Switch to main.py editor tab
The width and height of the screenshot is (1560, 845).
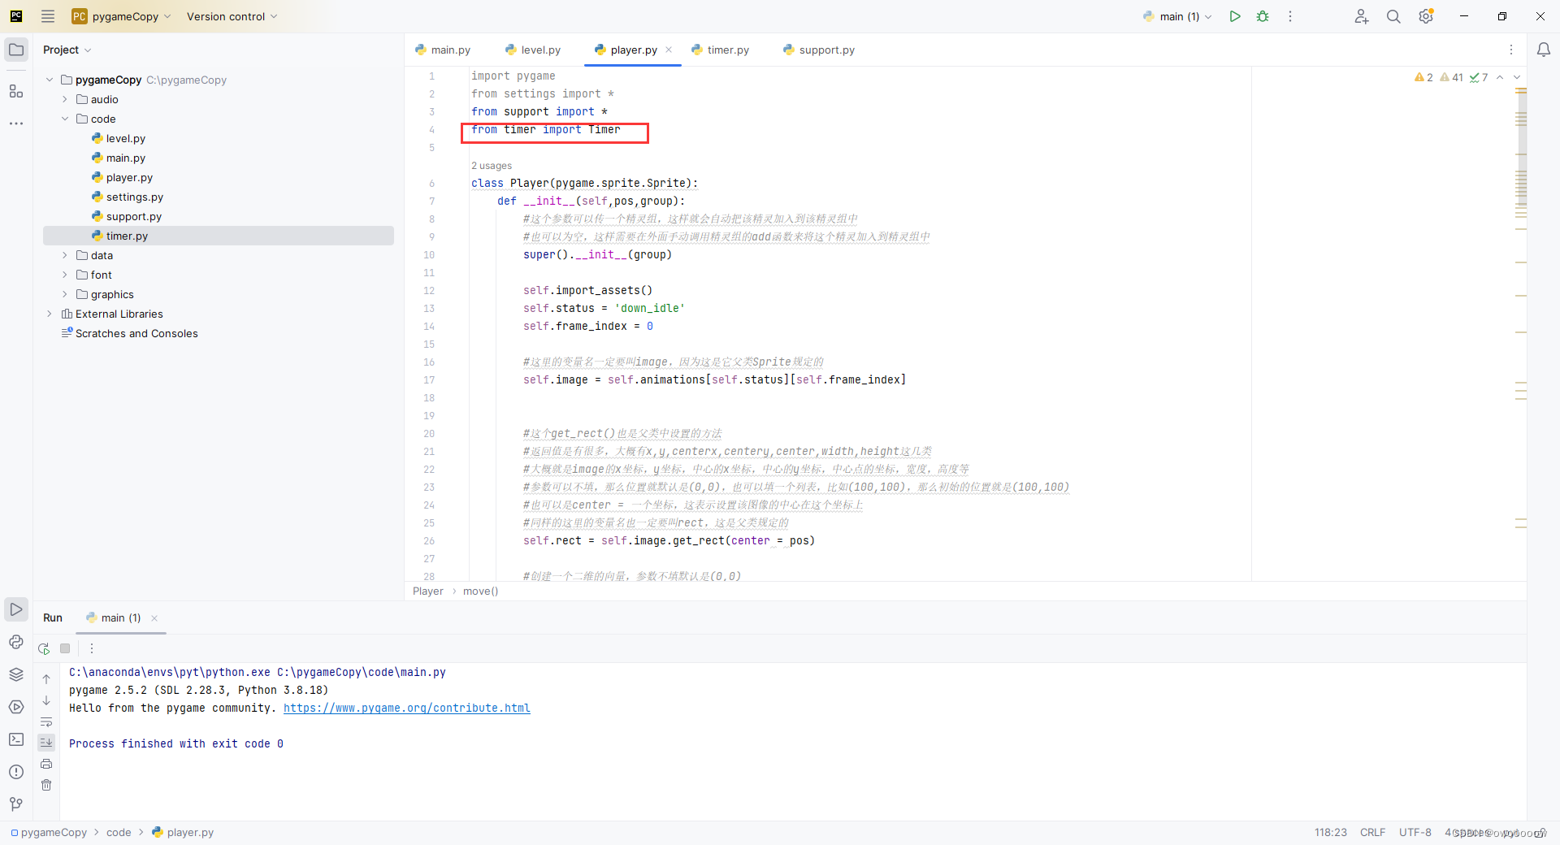tap(443, 50)
